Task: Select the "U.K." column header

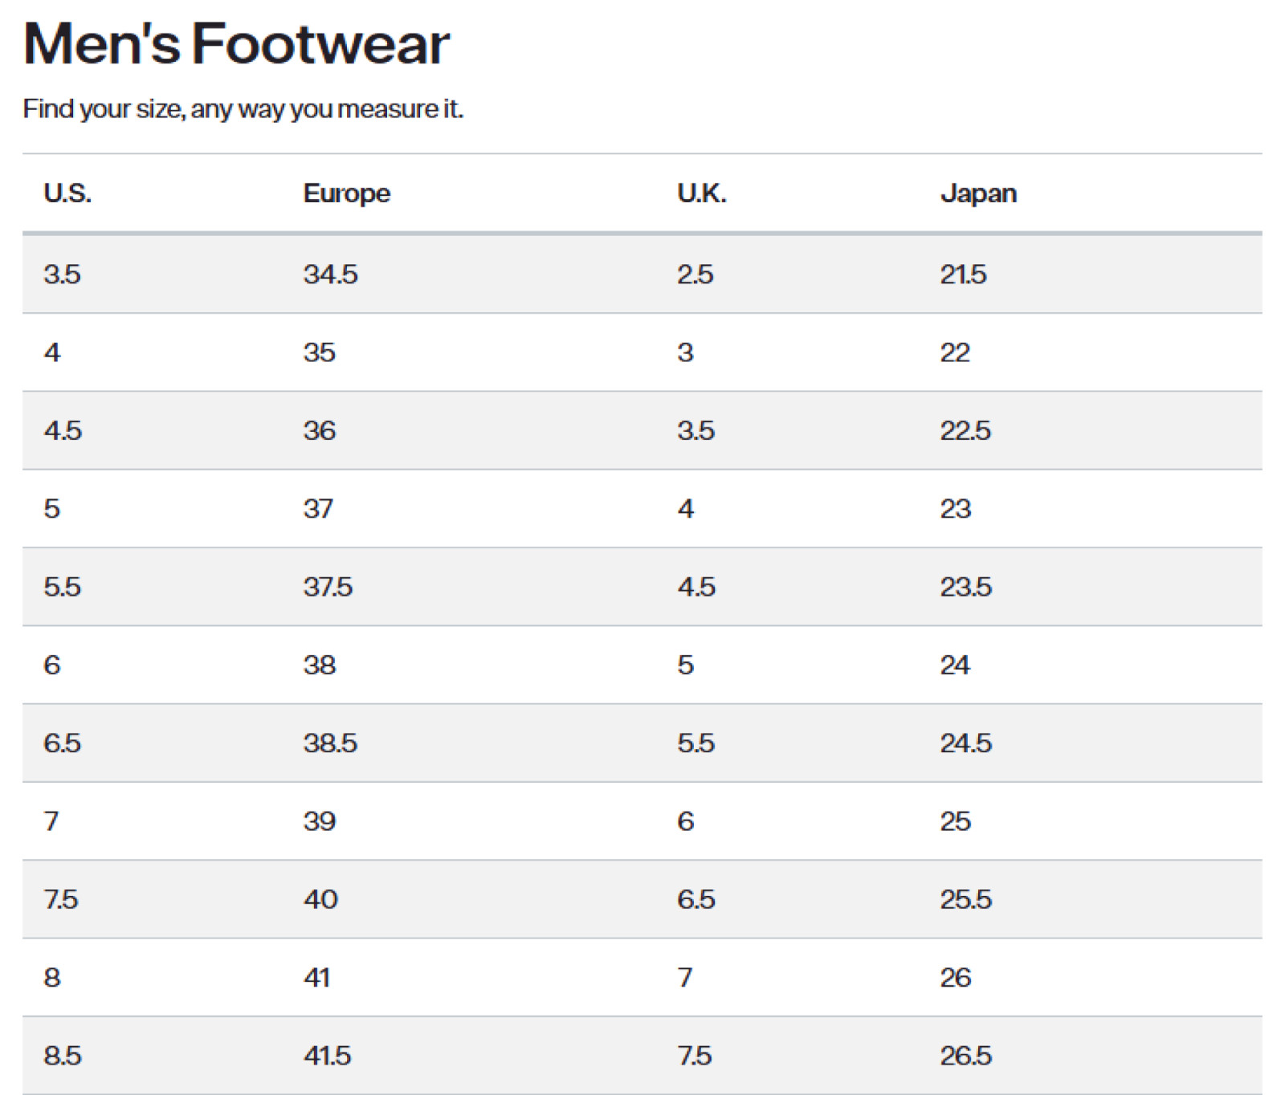Action: point(702,193)
